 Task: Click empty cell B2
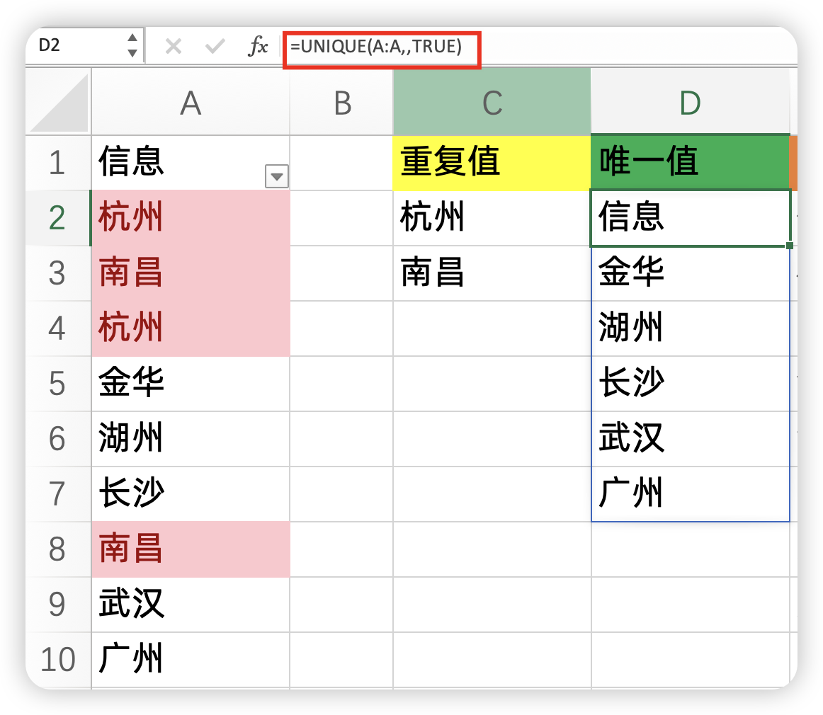341,218
